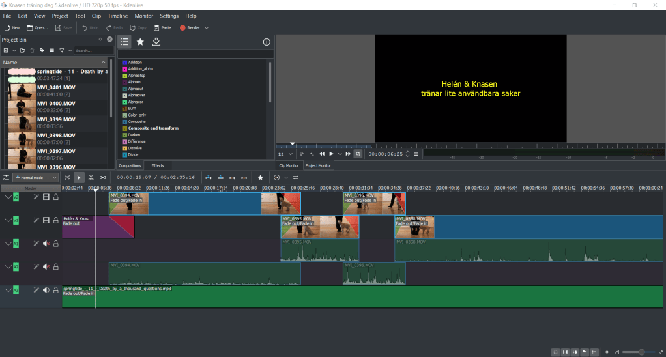Image resolution: width=666 pixels, height=357 pixels.
Task: Select MVI_0399.MOV clip in Project Bin
Action: pos(55,120)
